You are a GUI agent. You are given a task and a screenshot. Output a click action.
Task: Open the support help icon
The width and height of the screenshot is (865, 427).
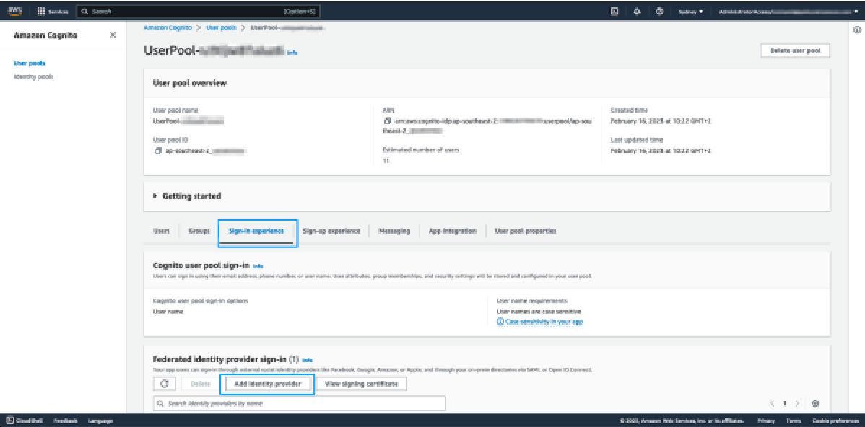coord(659,12)
